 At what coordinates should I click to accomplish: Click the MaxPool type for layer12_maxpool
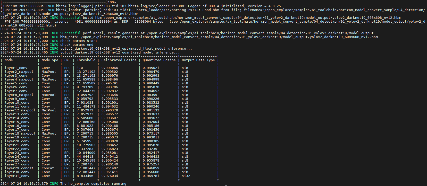coord(49,110)
